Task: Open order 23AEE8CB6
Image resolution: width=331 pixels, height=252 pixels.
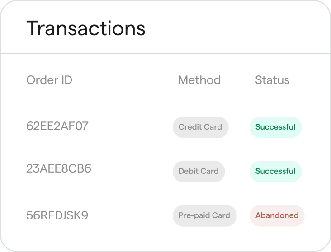Action: [x=59, y=169]
